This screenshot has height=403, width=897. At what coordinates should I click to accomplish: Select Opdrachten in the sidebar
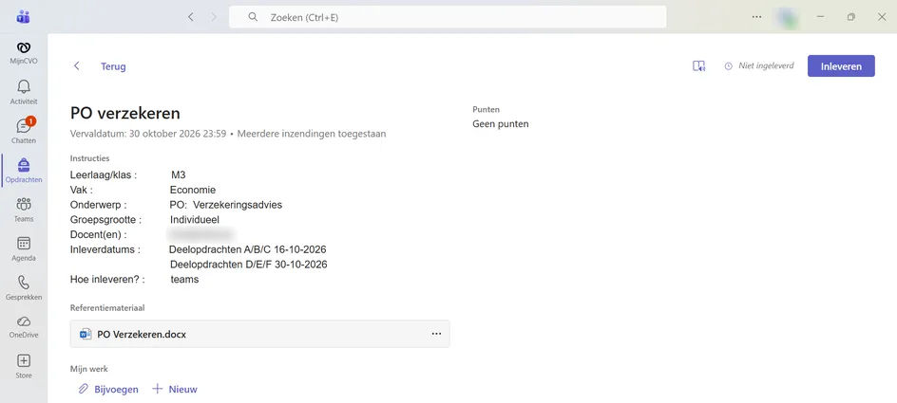(x=24, y=170)
